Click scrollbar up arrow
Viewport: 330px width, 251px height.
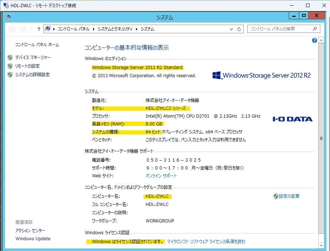pyautogui.click(x=321, y=40)
